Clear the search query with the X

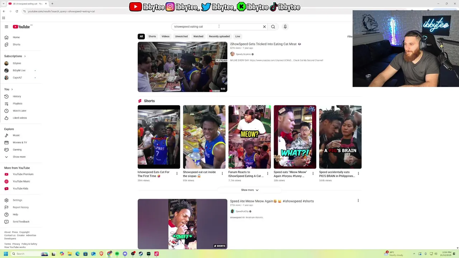click(264, 27)
